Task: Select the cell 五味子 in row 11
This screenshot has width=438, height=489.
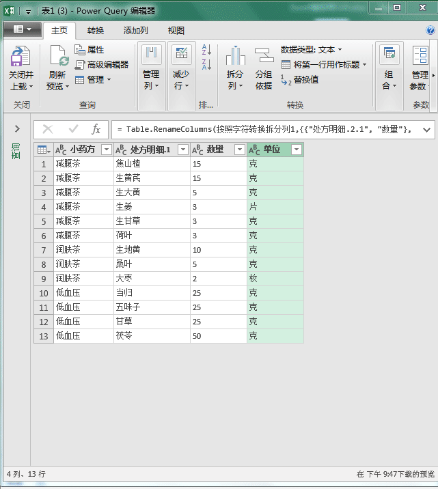Action: [x=152, y=307]
